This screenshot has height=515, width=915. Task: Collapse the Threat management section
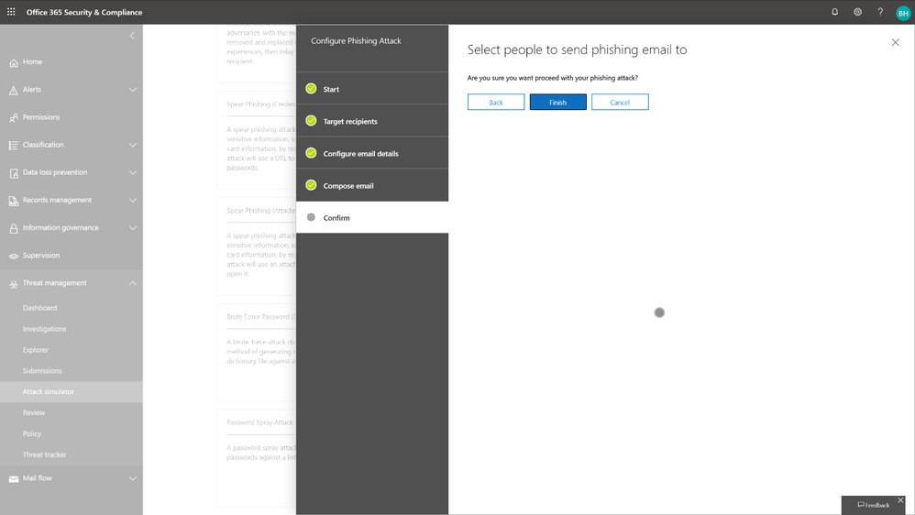coord(132,283)
